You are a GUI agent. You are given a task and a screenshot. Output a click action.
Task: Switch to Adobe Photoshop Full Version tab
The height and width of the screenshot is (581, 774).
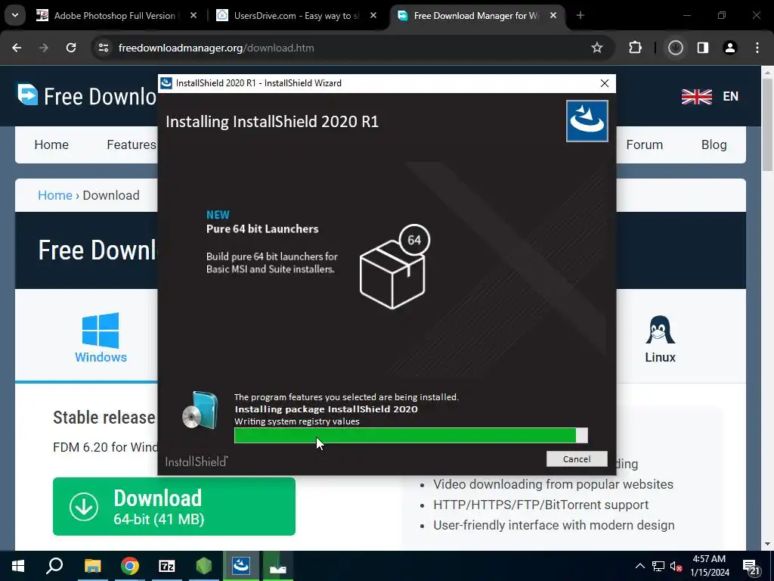coord(114,16)
